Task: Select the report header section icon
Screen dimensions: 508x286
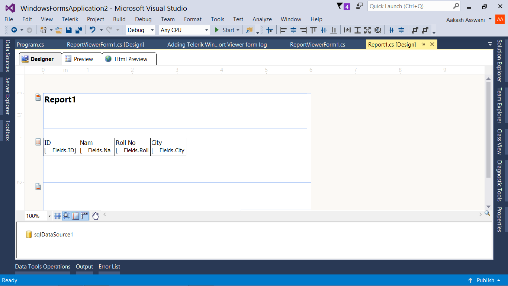Action: click(38, 97)
